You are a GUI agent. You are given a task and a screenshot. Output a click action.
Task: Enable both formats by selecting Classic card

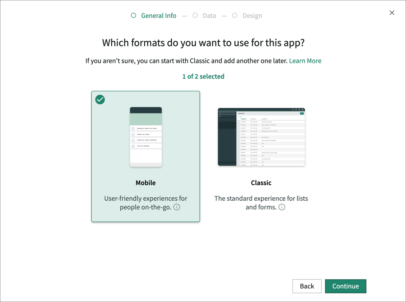[x=261, y=156]
